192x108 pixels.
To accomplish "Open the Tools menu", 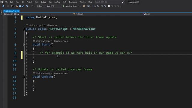I will [64, 2].
